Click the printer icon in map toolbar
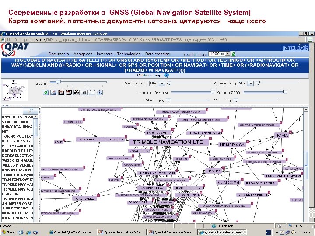 pyautogui.click(x=77, y=93)
